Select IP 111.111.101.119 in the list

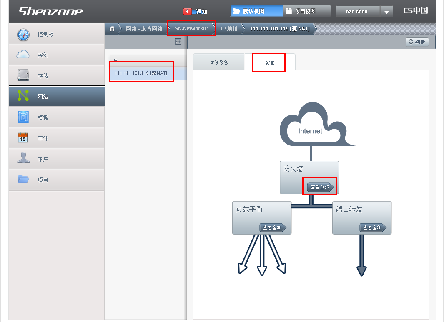pos(141,73)
